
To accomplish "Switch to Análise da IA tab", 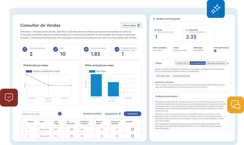I will (183, 63).
